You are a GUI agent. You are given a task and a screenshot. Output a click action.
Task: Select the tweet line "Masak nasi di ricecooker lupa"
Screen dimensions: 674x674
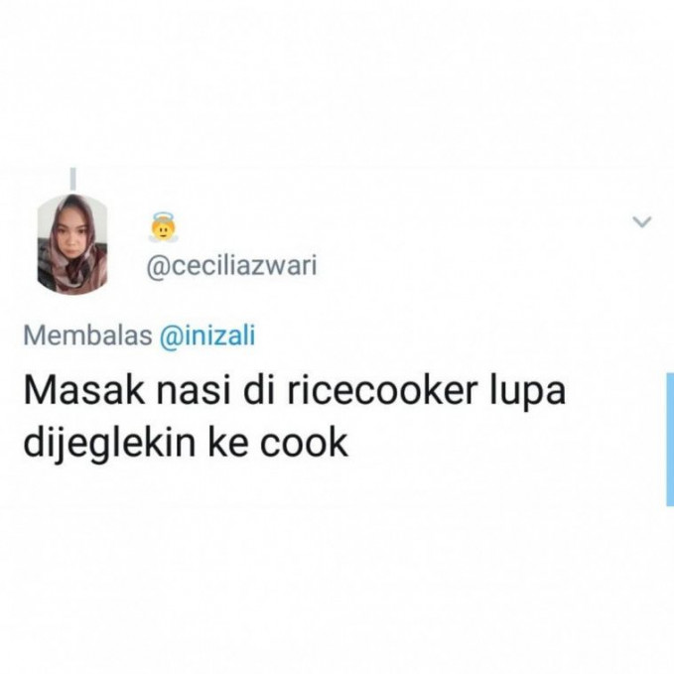click(x=295, y=391)
